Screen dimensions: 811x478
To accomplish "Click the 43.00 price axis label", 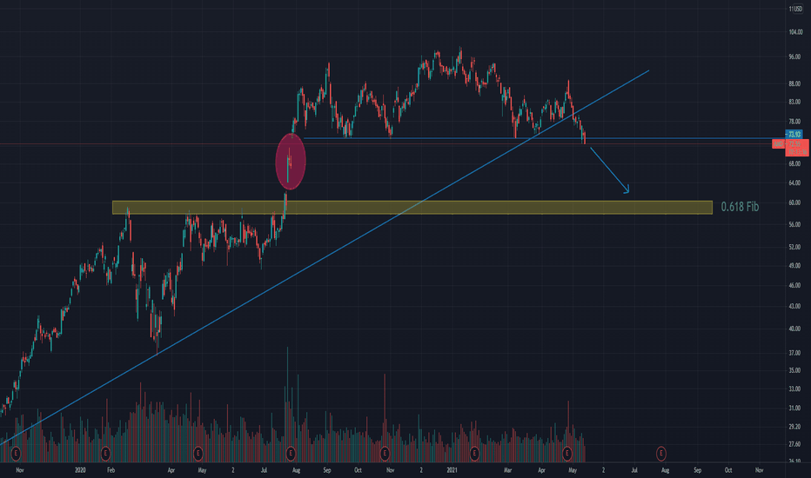I will point(795,307).
